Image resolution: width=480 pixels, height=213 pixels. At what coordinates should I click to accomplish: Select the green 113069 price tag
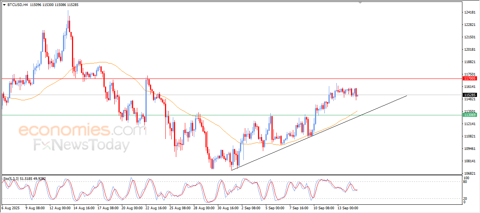pyautogui.click(x=470, y=115)
